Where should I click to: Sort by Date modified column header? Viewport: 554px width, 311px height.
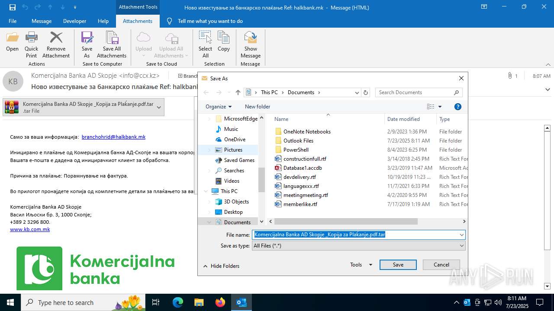coord(403,119)
